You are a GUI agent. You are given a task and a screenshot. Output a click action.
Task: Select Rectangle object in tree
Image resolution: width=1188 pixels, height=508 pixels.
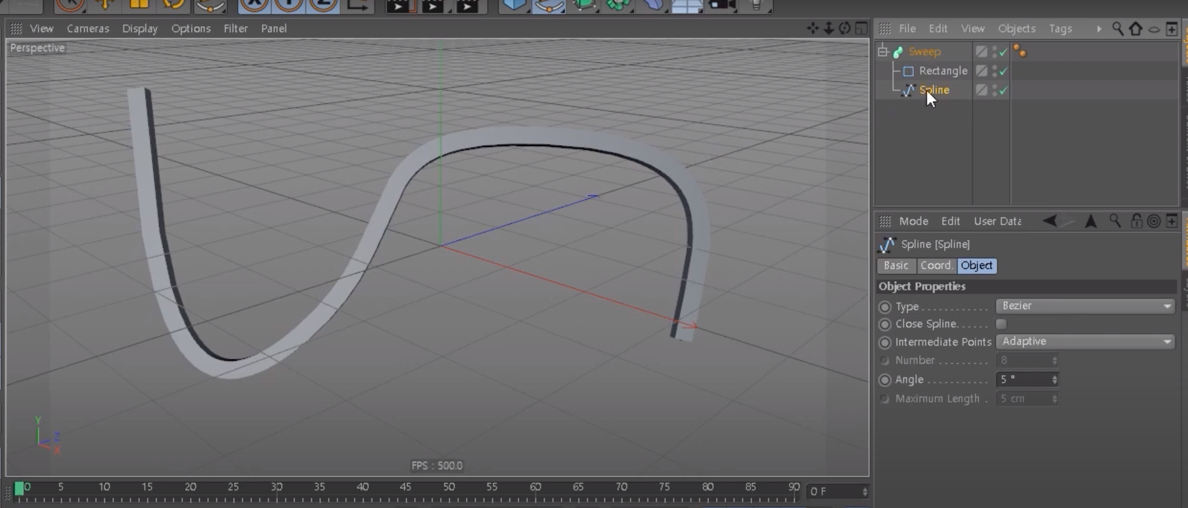943,71
